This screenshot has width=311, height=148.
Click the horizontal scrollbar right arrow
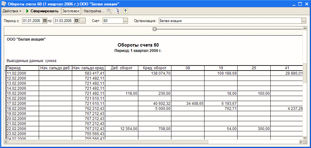point(301,142)
